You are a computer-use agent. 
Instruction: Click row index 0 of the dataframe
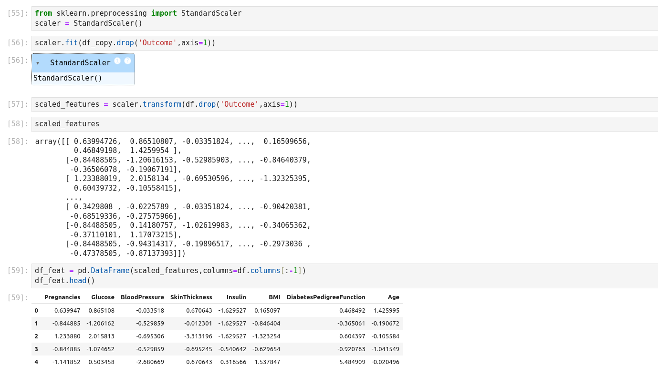[x=36, y=311]
